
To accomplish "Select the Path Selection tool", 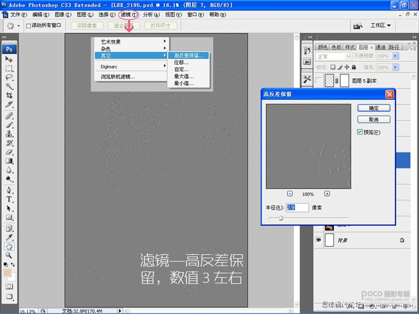I will pyautogui.click(x=9, y=209).
